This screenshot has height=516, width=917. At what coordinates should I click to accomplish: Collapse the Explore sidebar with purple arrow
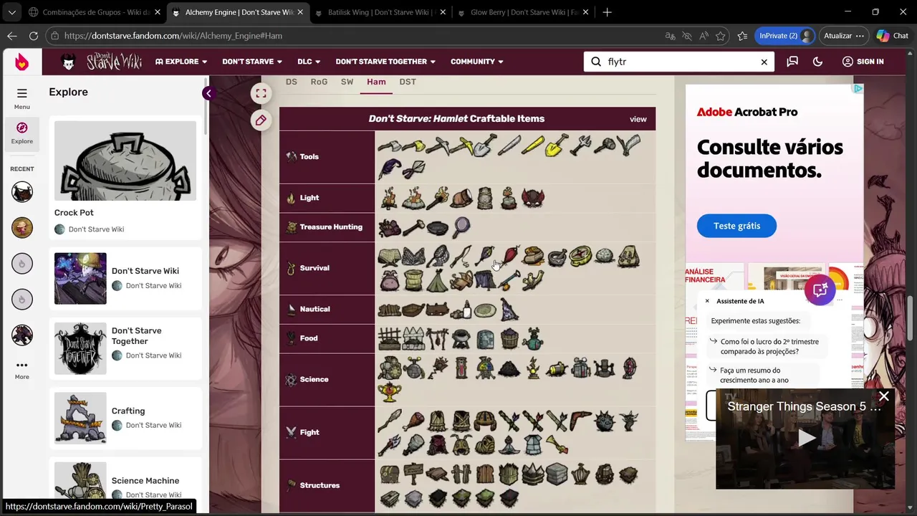[208, 93]
